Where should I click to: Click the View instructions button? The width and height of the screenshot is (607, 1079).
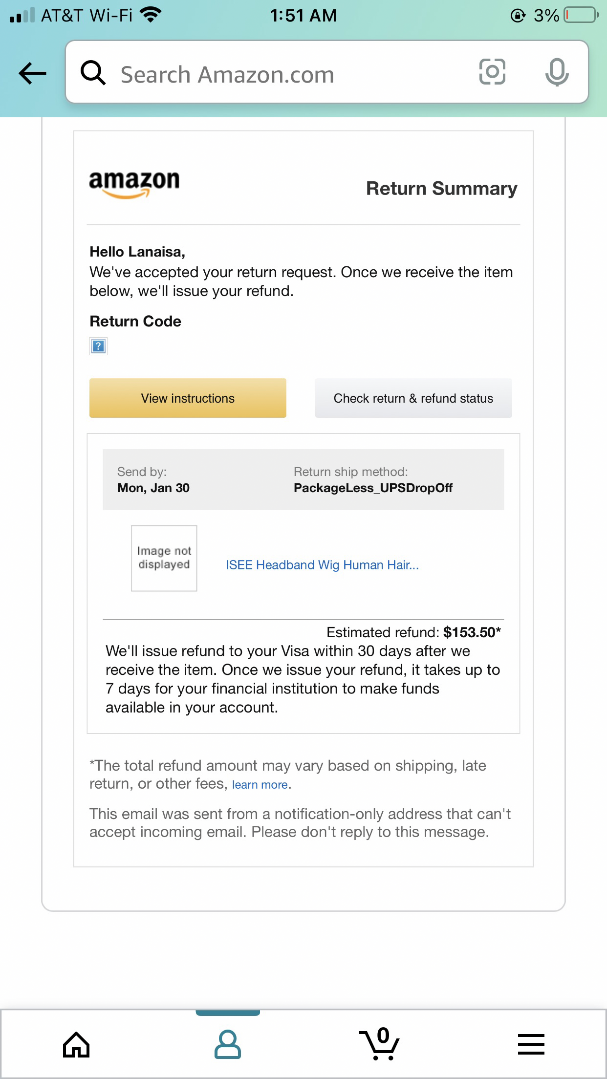(x=188, y=398)
